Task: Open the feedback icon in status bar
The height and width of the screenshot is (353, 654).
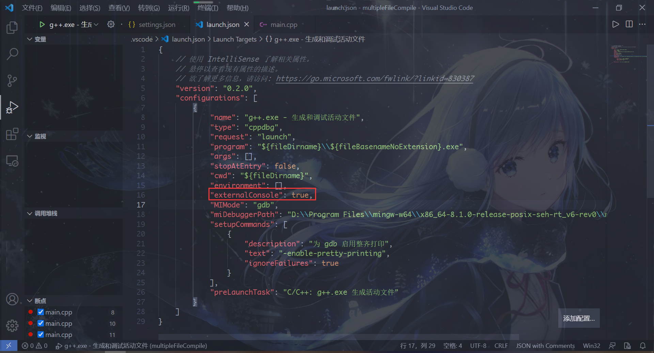Action: pos(612,346)
